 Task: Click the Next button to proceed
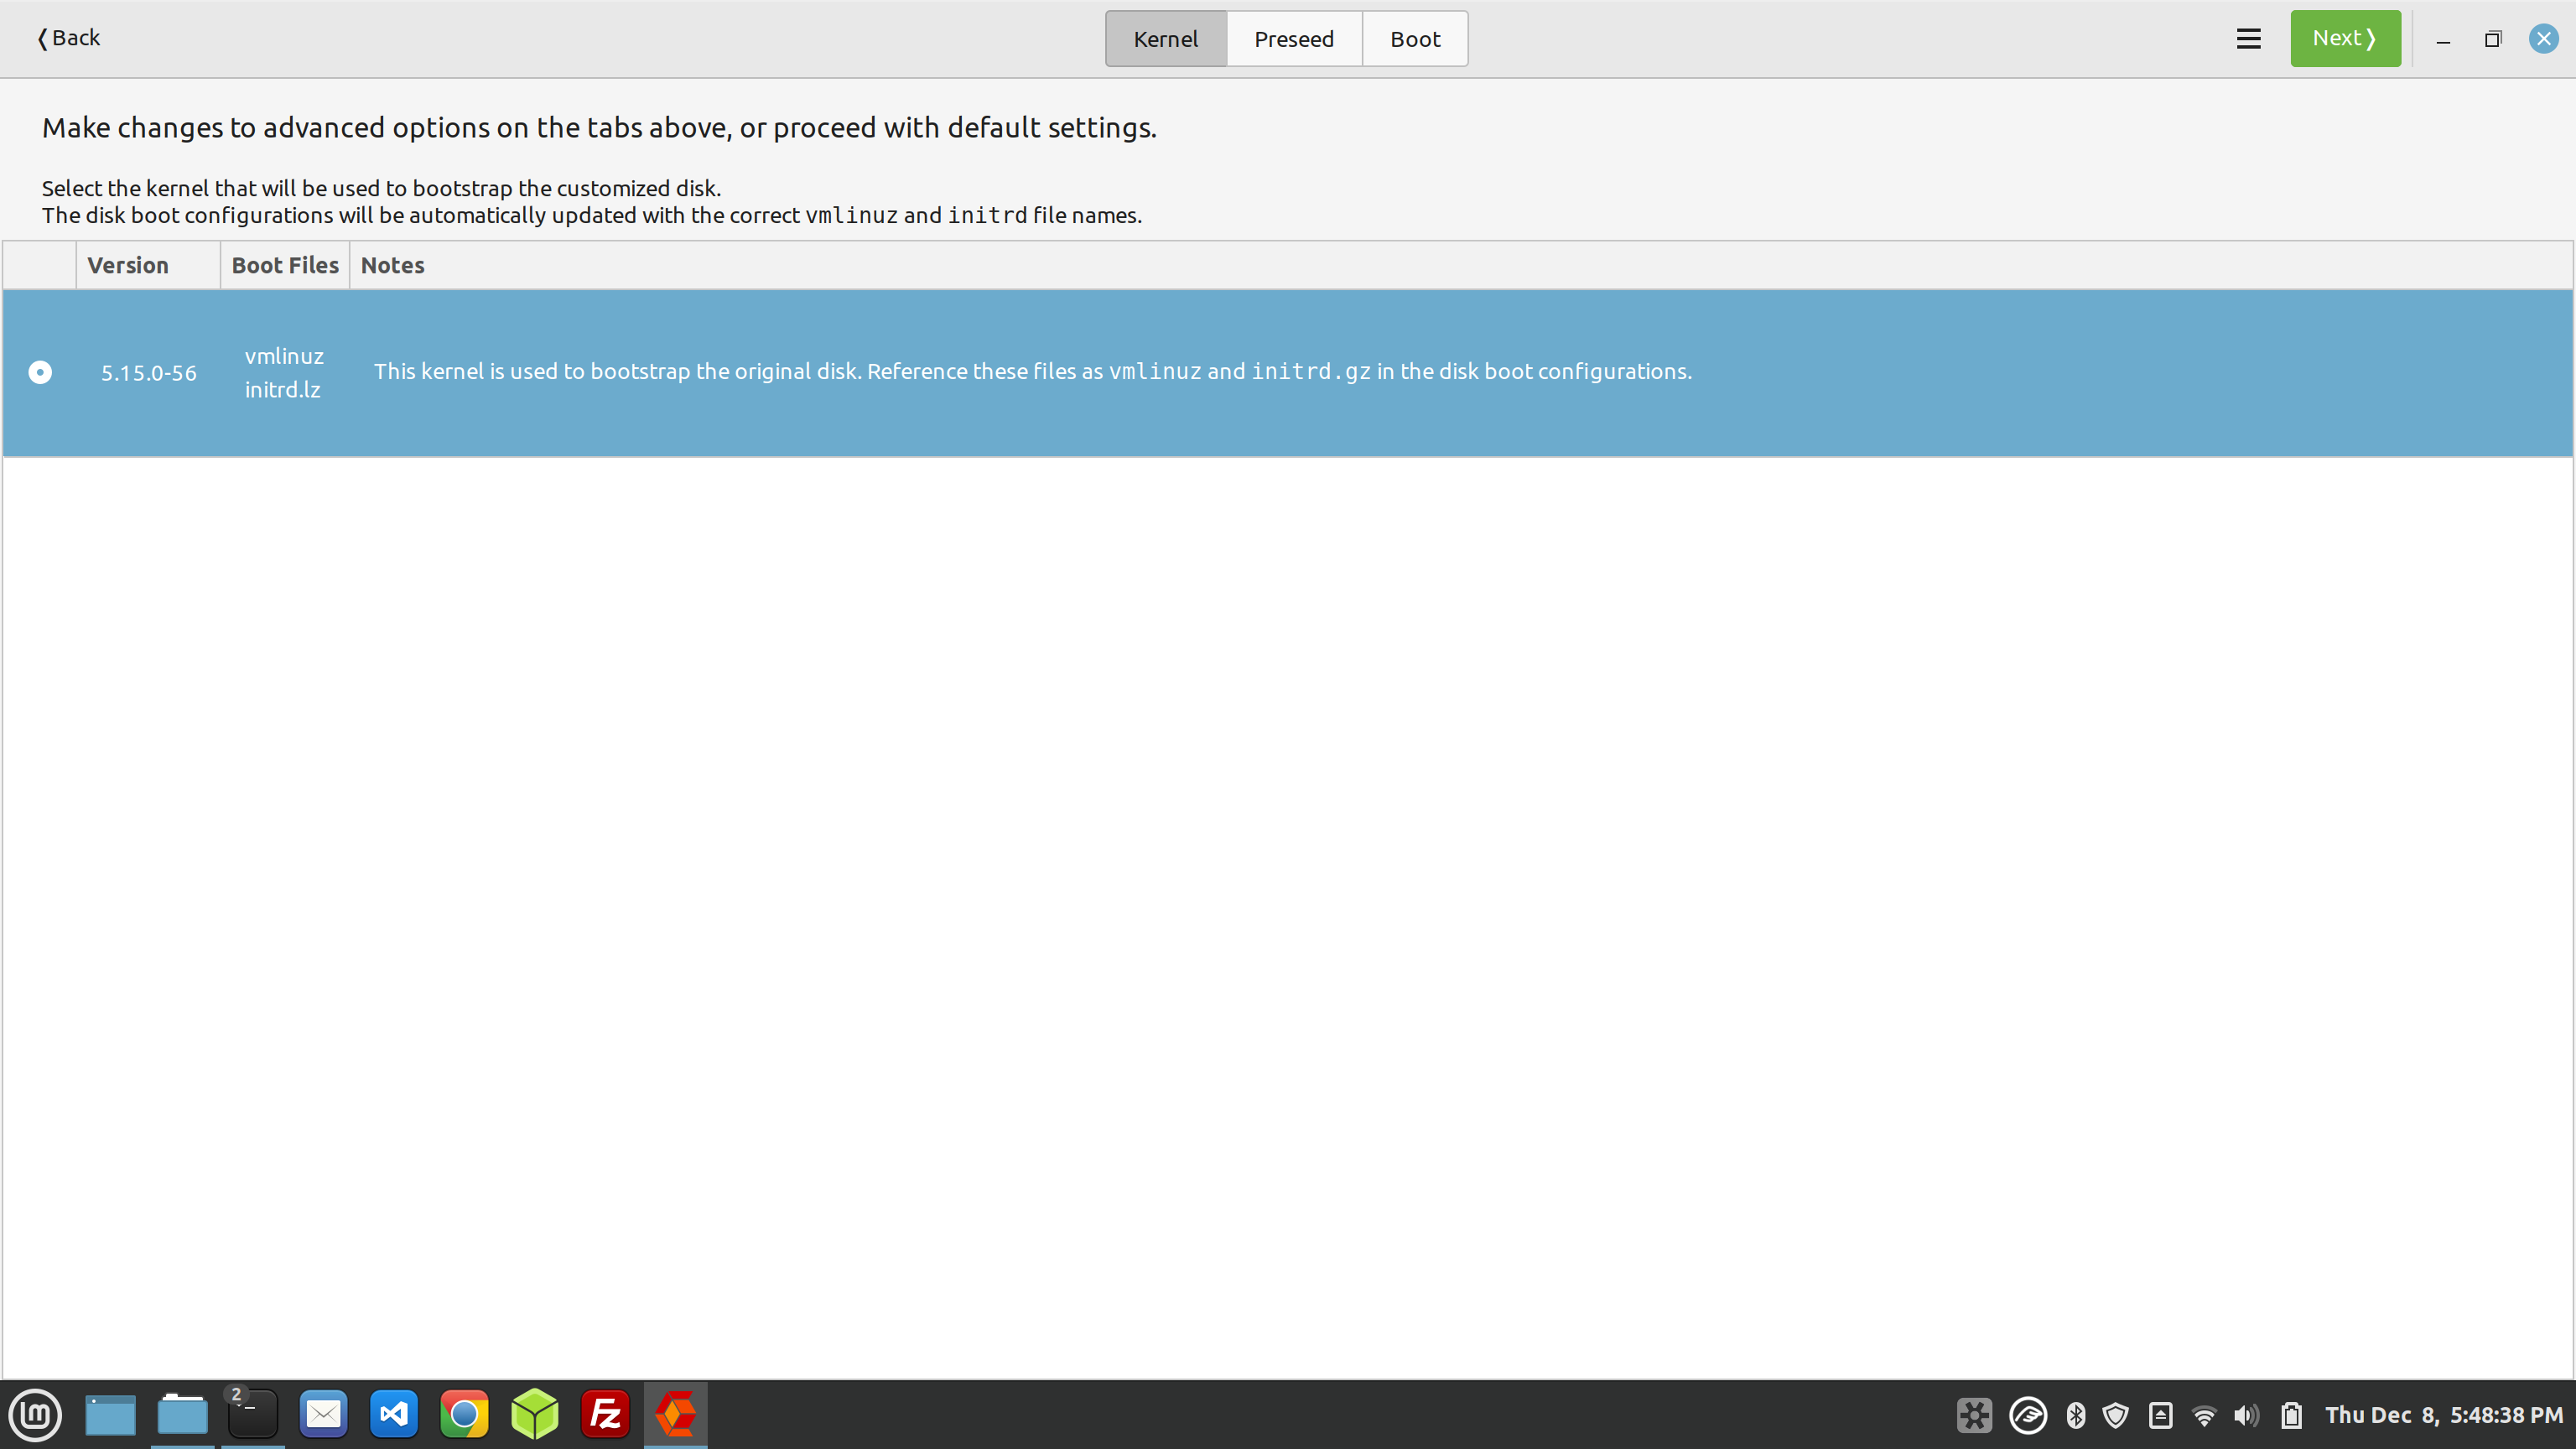tap(2345, 38)
